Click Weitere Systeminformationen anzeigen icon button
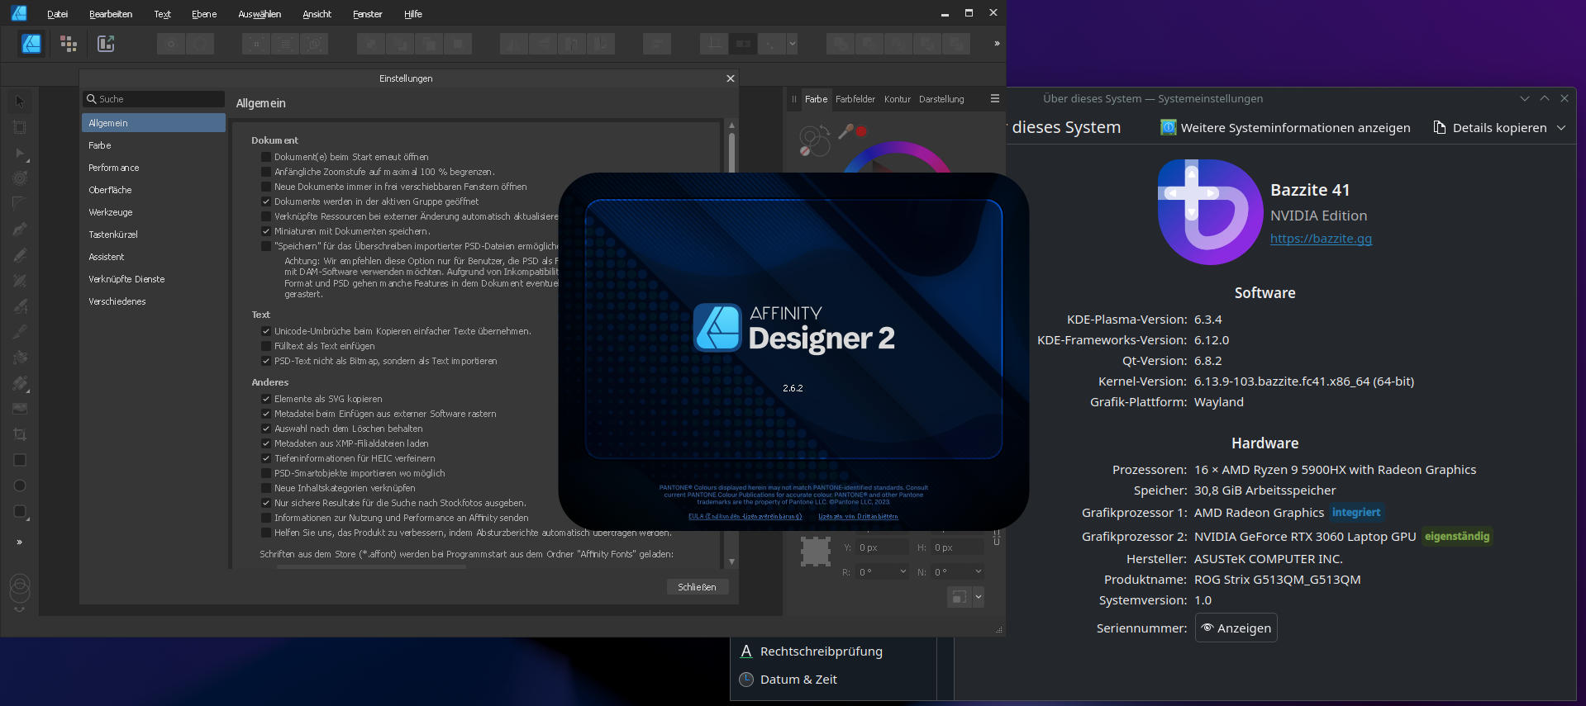The image size is (1586, 706). click(x=1285, y=127)
